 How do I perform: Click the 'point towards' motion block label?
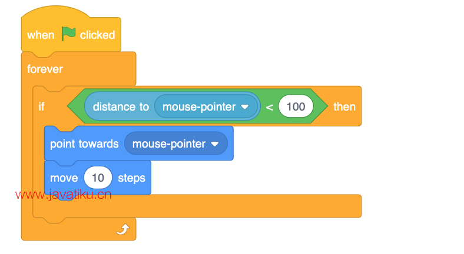(84, 144)
